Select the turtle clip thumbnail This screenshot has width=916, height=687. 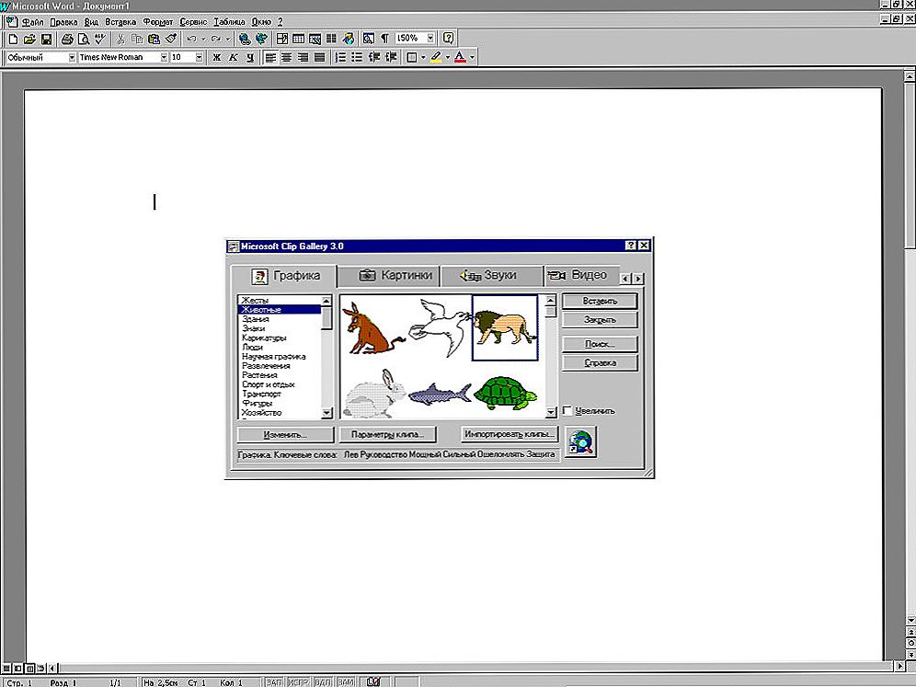(x=505, y=394)
